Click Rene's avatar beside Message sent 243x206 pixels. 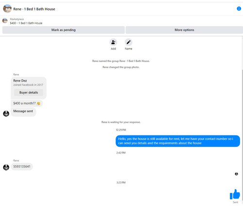coord(6,113)
